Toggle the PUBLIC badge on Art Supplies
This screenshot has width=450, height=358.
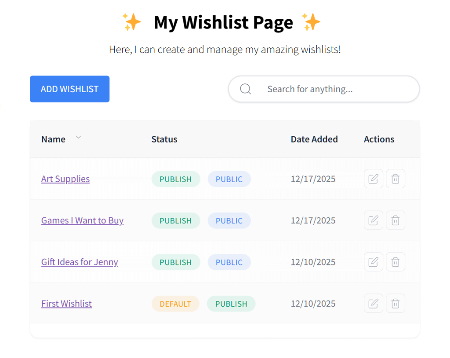[x=229, y=179]
